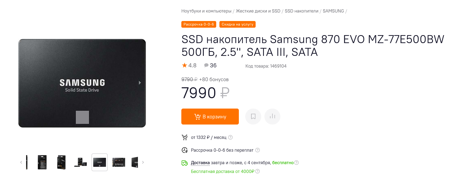Open 'Ноутбуки и компьютеры' breadcrumb

[x=206, y=11]
